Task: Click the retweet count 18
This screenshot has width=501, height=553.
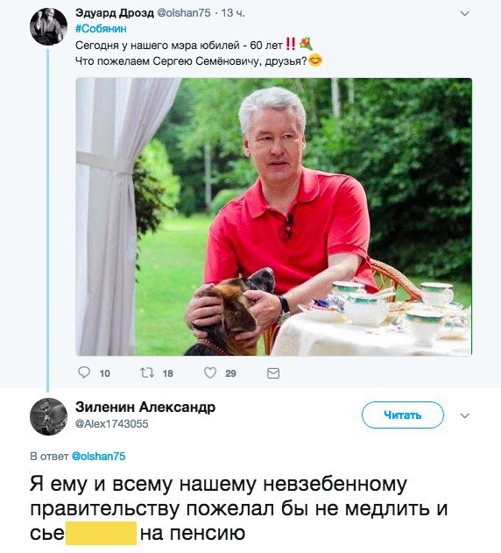Action: pyautogui.click(x=168, y=373)
